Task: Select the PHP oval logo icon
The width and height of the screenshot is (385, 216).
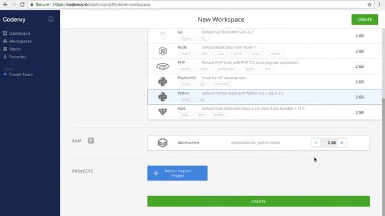Action: coord(162,66)
